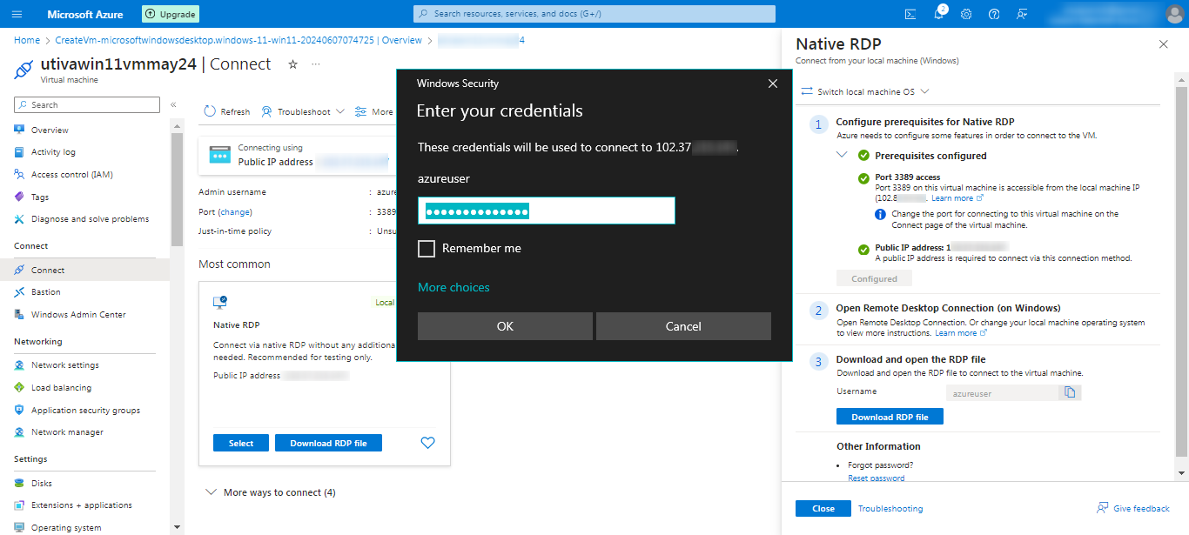Click the Native RDP panel scrollbar
This screenshot has width=1189, height=535.
coord(1181,270)
